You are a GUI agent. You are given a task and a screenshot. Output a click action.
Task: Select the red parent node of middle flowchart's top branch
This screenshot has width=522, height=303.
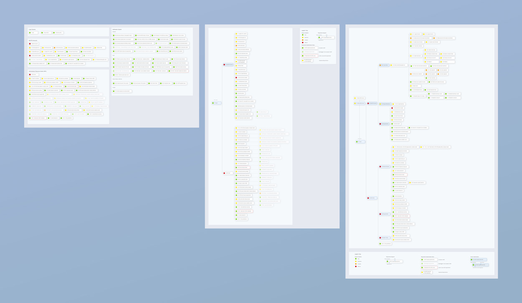point(228,65)
